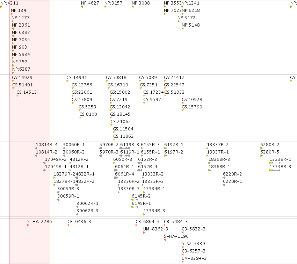297x264 pixels.
Task: Select the 6050R-3 label
Action: pyautogui.click(x=123, y=159)
